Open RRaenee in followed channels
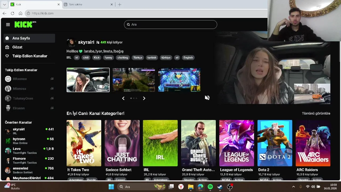 coord(29,79)
